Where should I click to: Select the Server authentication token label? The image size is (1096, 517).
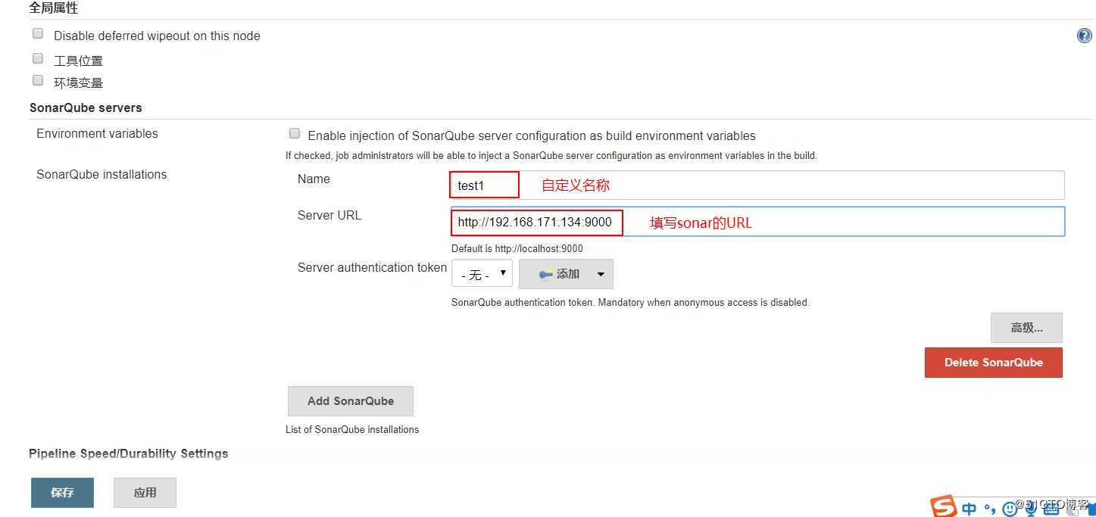click(x=372, y=267)
